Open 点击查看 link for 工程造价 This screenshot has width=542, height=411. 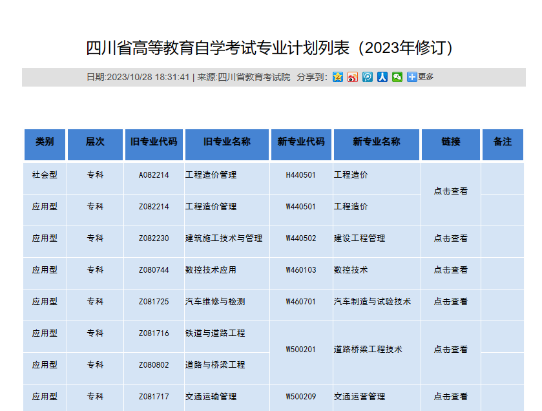click(450, 191)
